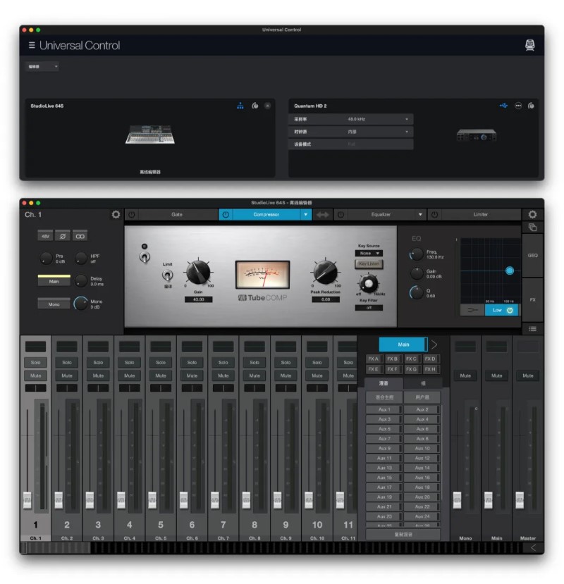Remove the StudioLive 64S device with the X icon
Viewport: 564px width, 584px height.
click(268, 106)
